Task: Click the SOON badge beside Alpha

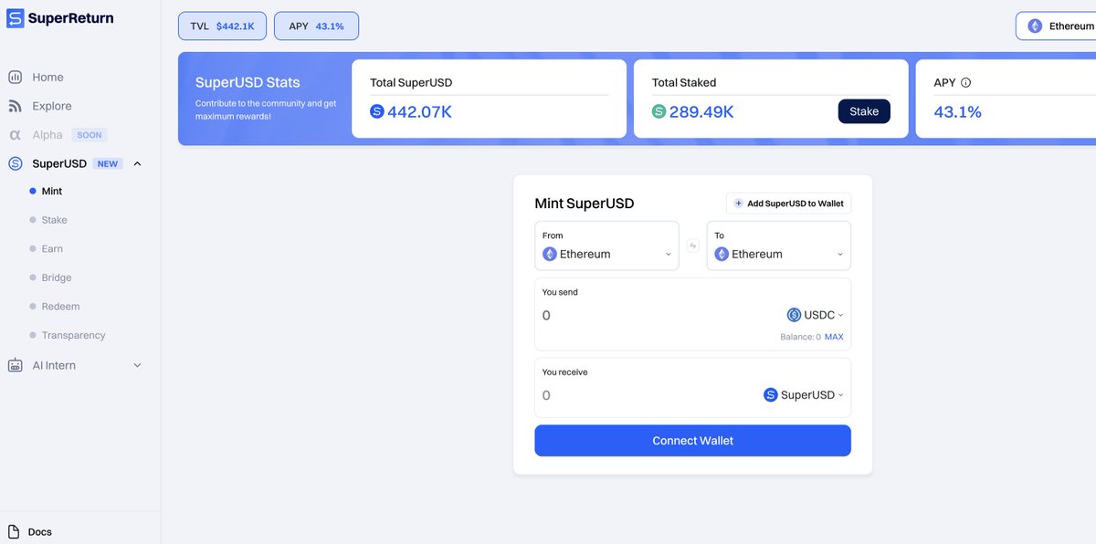Action: click(x=90, y=135)
